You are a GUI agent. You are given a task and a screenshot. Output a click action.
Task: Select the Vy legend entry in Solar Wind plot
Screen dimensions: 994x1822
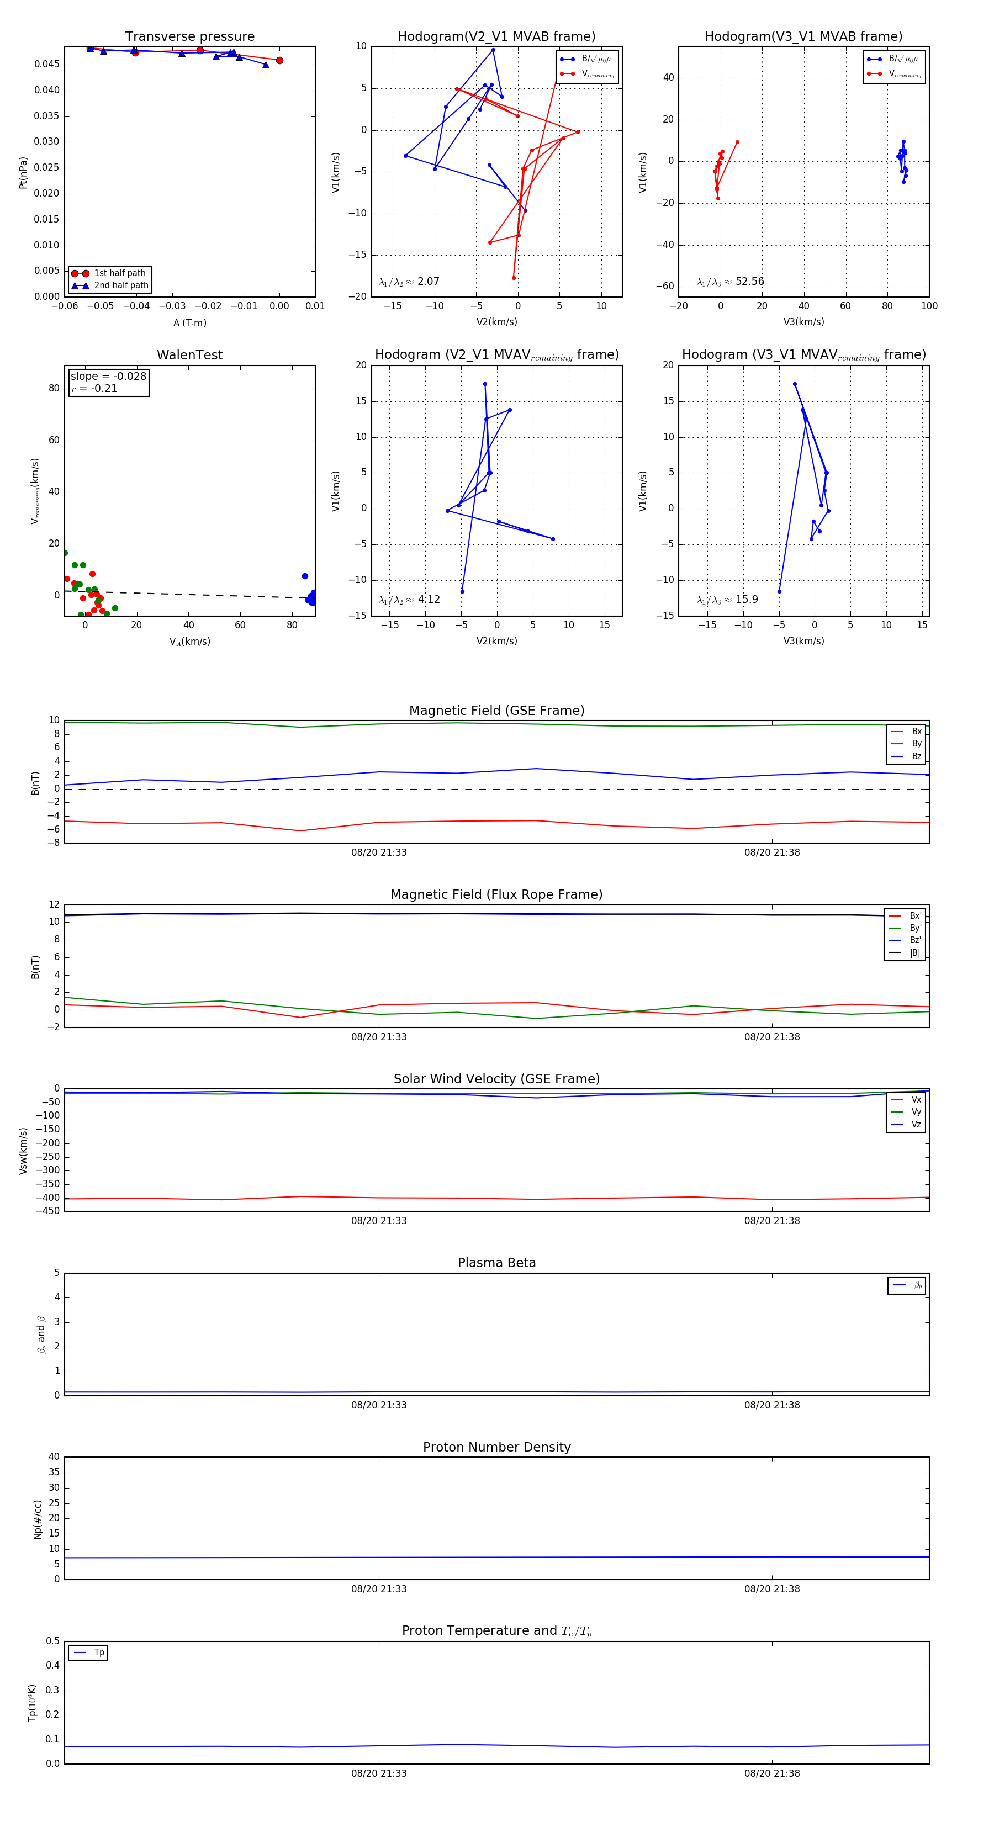(907, 1113)
